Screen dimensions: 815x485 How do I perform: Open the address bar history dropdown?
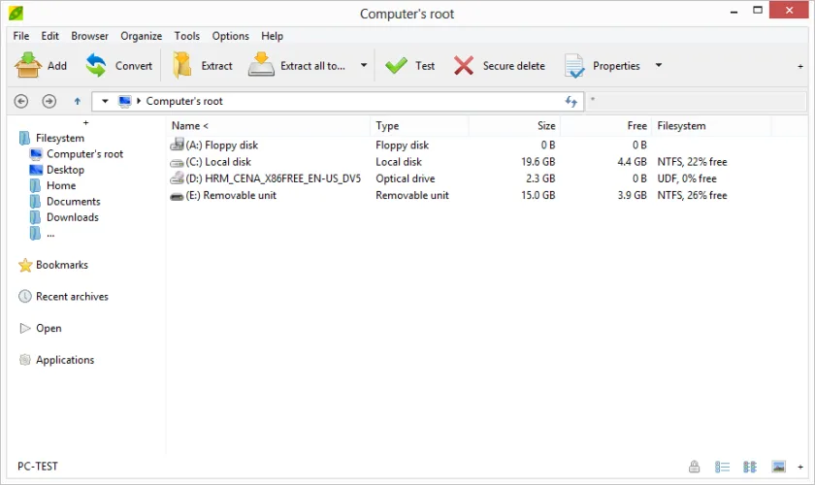[105, 101]
